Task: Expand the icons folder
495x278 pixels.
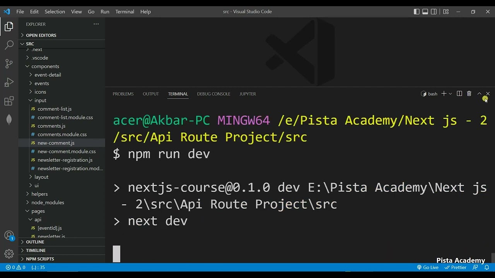Action: pyautogui.click(x=62, y=92)
